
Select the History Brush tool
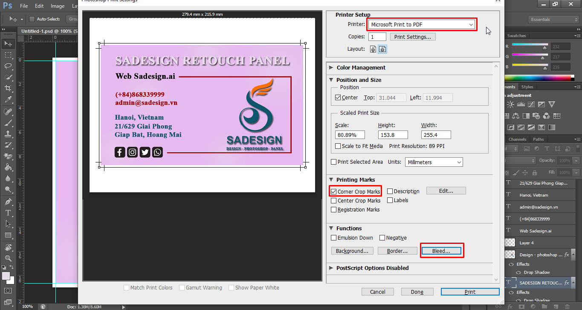(8, 145)
